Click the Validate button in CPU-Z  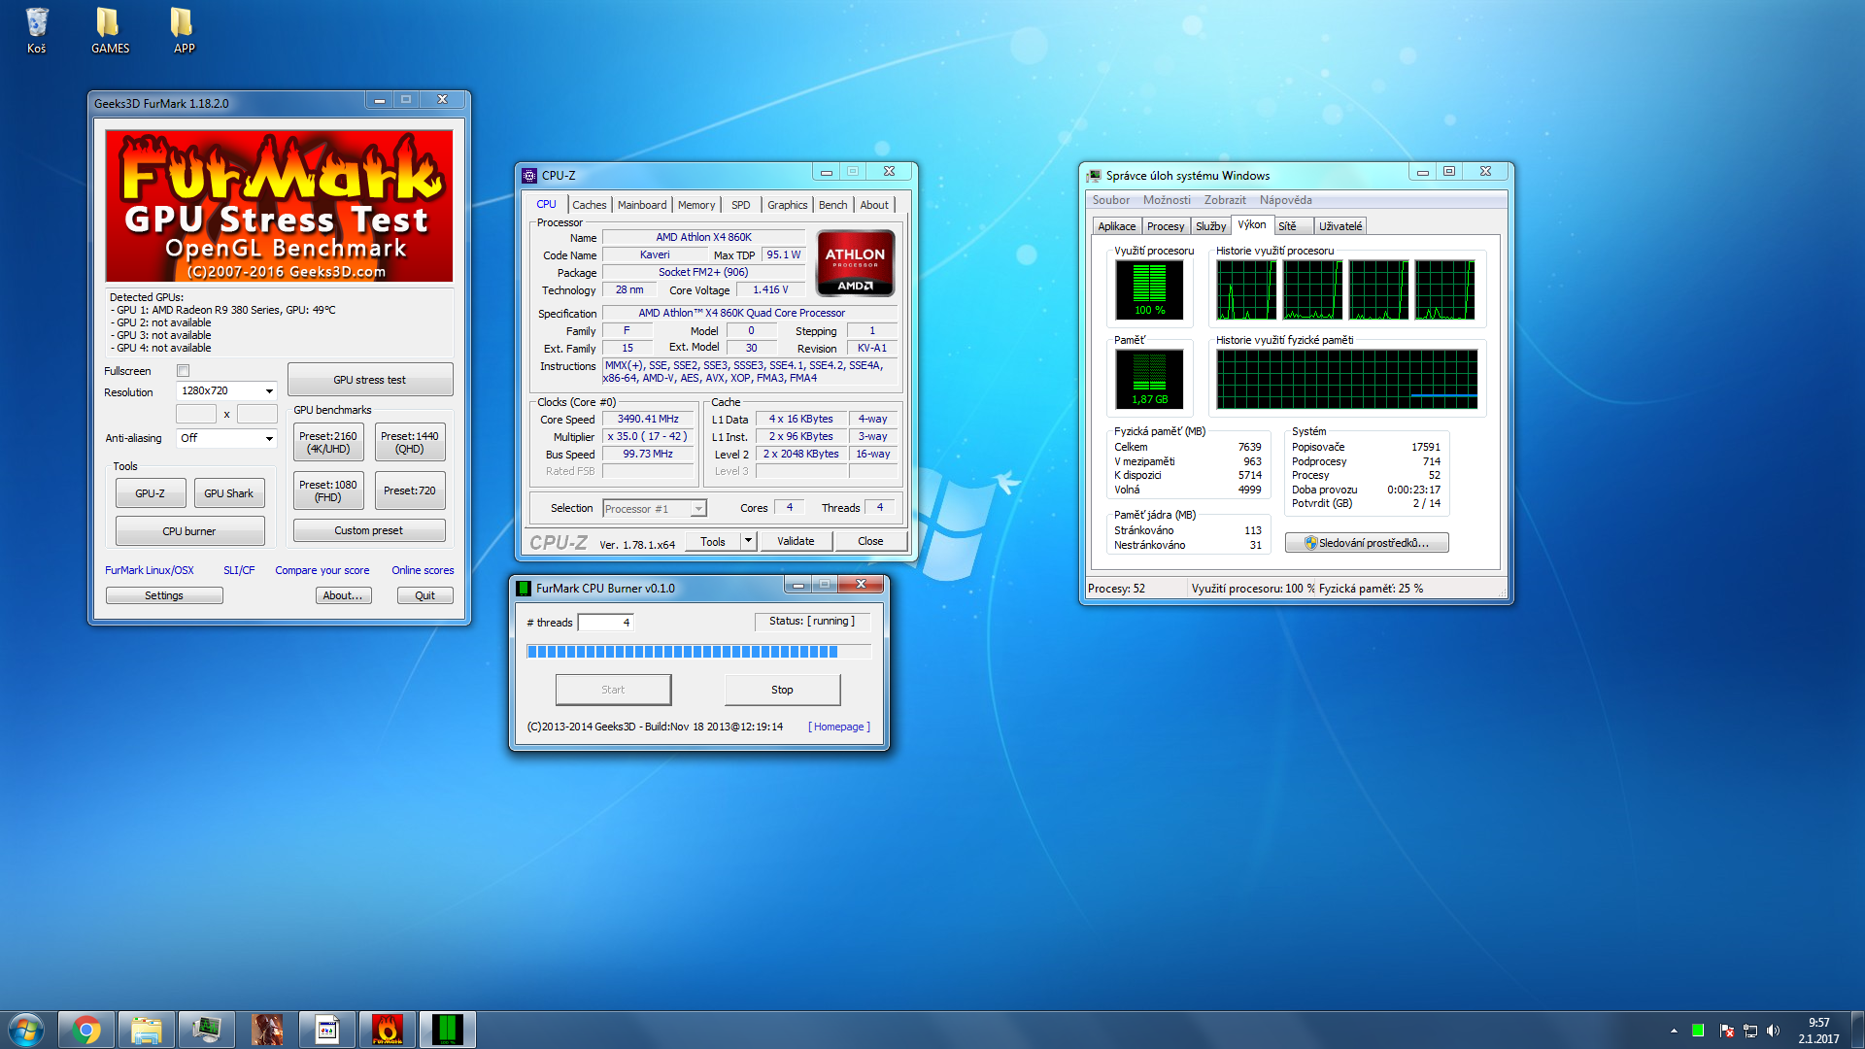tap(796, 541)
